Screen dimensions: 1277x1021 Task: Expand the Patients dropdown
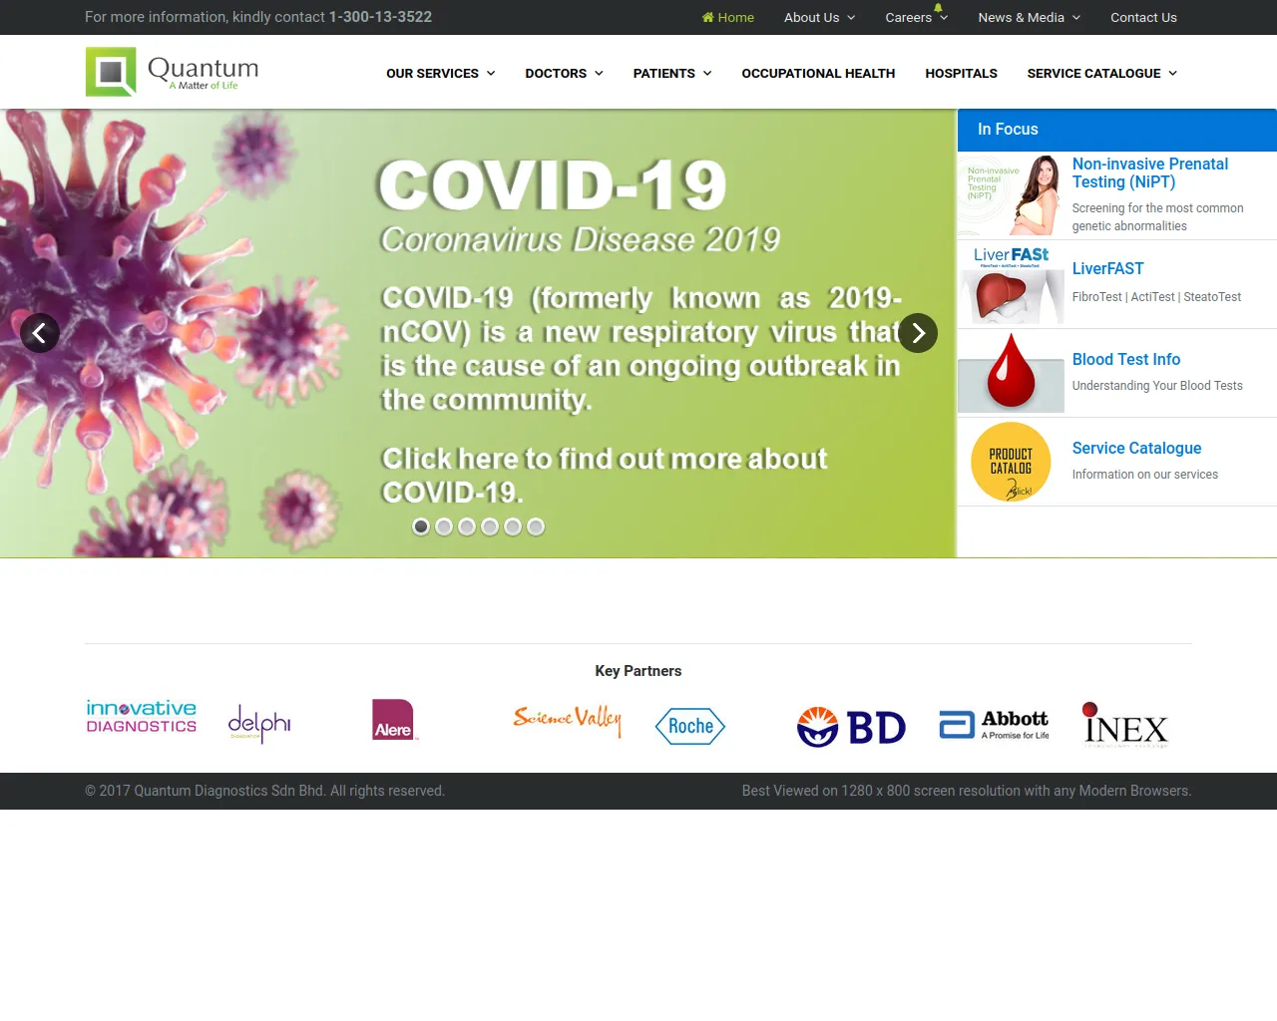[x=672, y=73]
